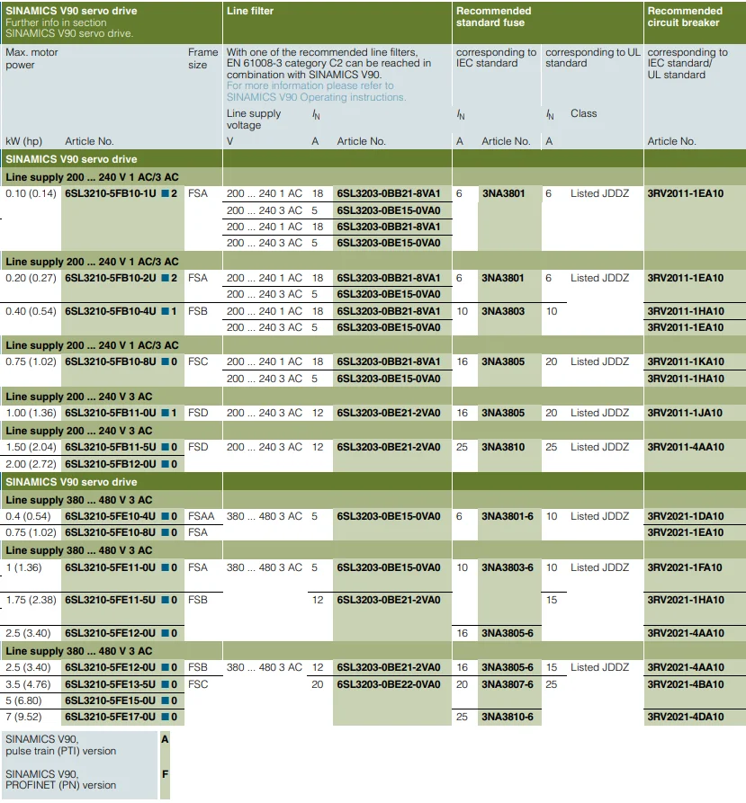Click the power value 1.00 (1.36)
Image resolution: width=746 pixels, height=803 pixels.
coord(31,413)
